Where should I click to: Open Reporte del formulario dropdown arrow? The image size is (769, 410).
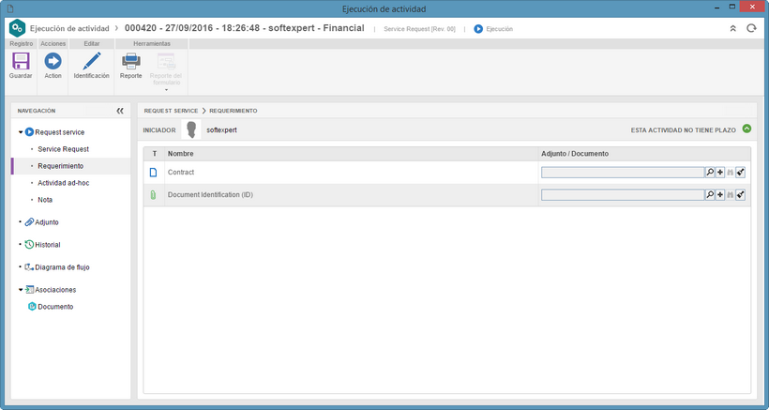point(166,90)
